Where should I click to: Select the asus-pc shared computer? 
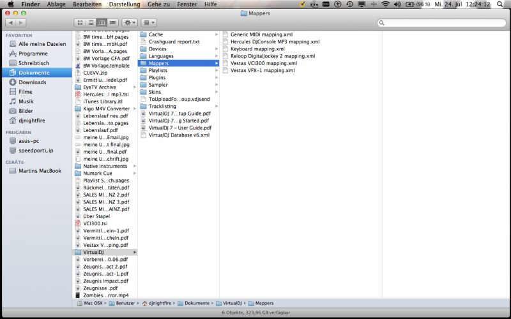29,141
